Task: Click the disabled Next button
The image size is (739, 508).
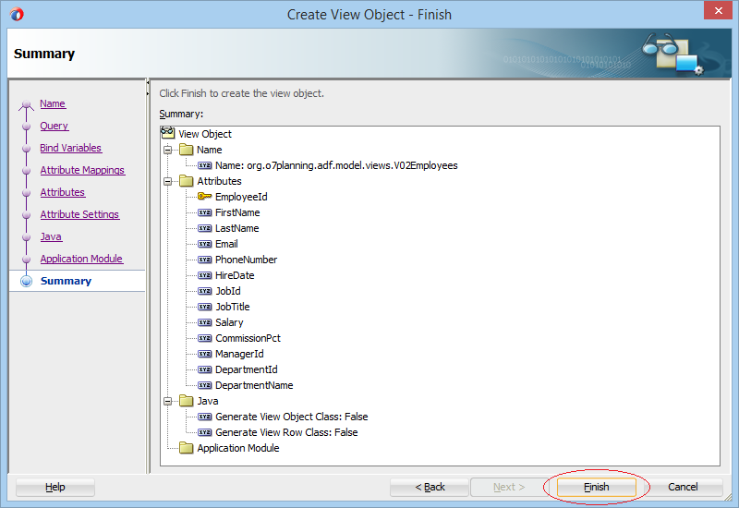Action: (x=509, y=487)
